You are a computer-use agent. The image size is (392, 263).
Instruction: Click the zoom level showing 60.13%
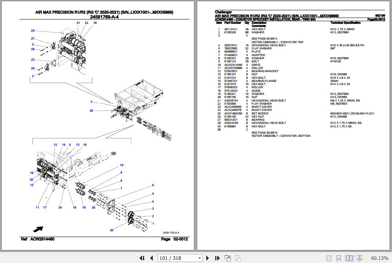(x=379, y=258)
